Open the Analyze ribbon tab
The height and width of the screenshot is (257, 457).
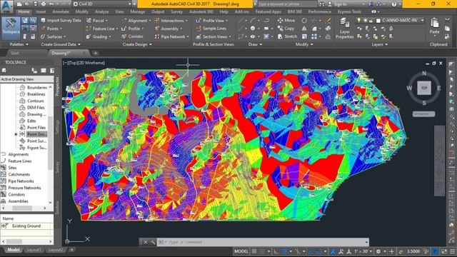tap(101, 11)
